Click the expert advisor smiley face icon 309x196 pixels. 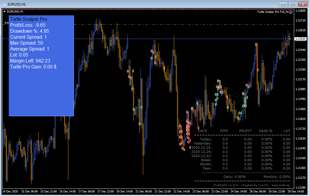291,12
